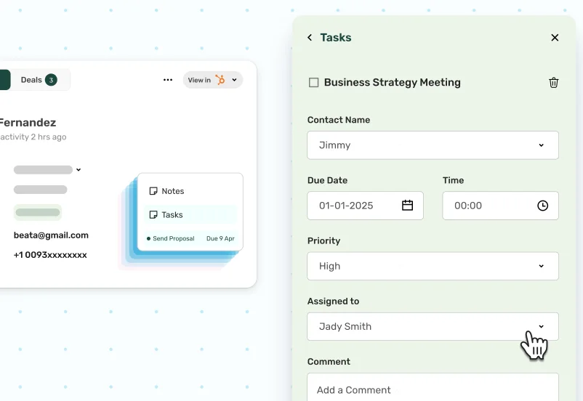The image size is (583, 401).
Task: Click the HubSpot logo icon
Action: (x=220, y=79)
